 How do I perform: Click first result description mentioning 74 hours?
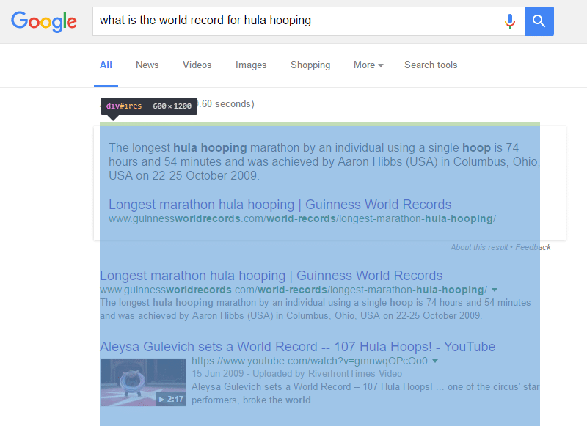316,309
